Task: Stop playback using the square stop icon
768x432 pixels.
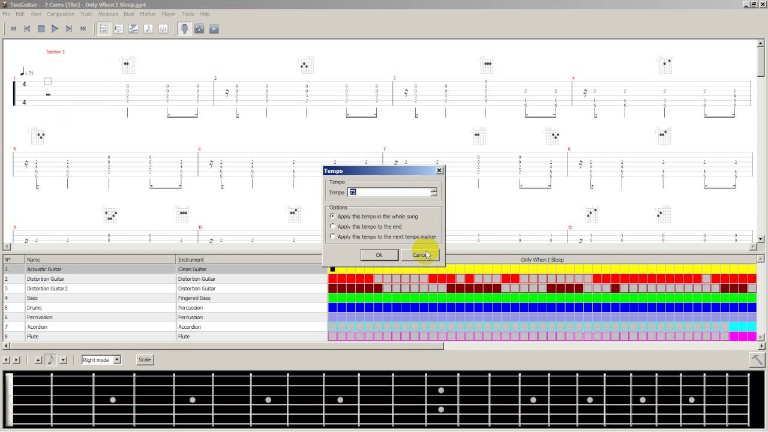Action: coord(41,29)
